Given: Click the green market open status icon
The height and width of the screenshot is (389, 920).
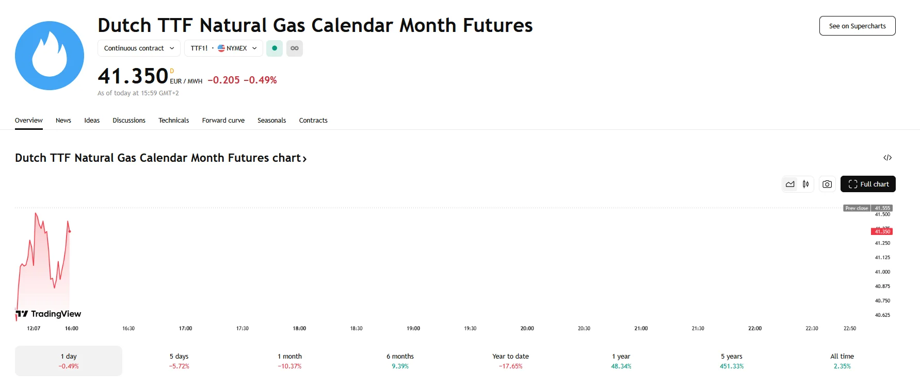Looking at the screenshot, I should (275, 48).
